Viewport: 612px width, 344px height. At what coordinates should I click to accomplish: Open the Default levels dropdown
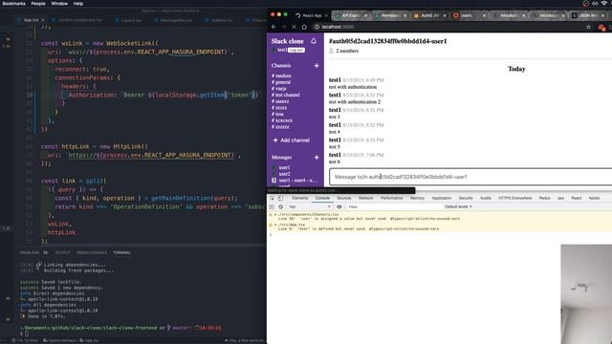click(x=458, y=206)
